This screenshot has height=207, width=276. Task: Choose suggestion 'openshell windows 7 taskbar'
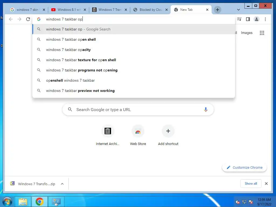click(134, 80)
